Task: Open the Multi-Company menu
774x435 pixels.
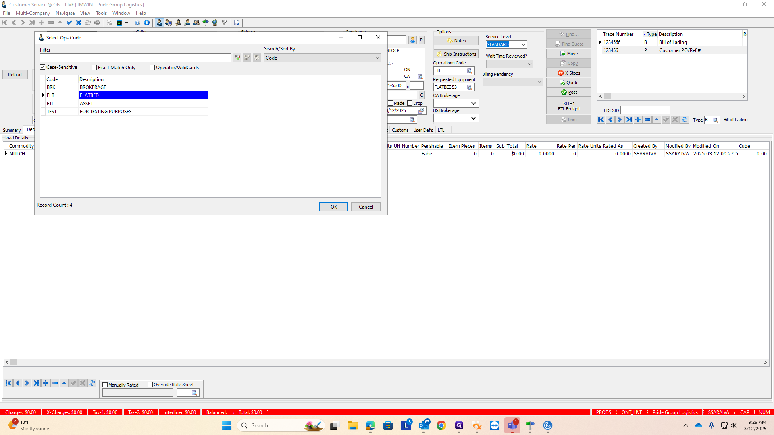Action: (x=33, y=13)
